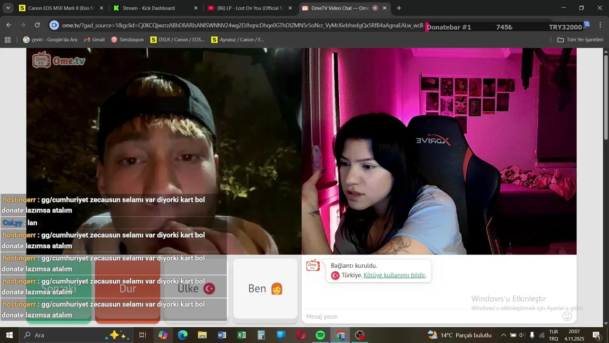This screenshot has height=343, width=609.
Task: Click the Bağlantı kuruldu. status text
Action: coord(354,266)
